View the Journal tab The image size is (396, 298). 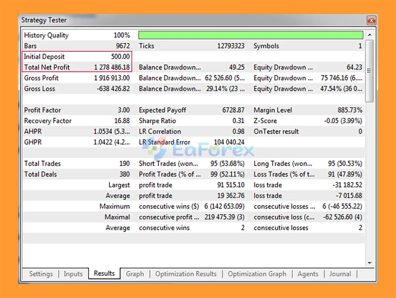coord(340,274)
